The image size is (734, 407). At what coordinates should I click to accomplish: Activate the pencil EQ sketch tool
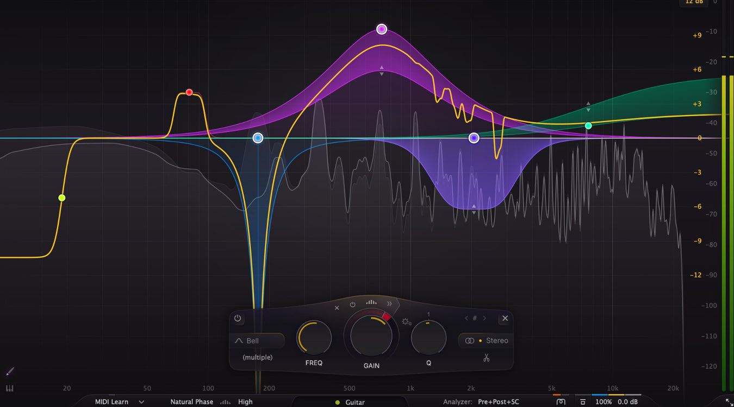(x=10, y=371)
